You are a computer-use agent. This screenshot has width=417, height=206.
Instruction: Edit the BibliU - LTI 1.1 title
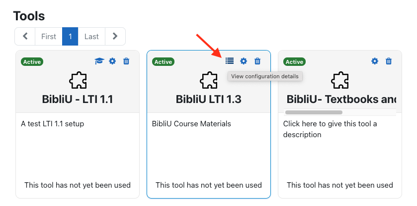point(78,100)
